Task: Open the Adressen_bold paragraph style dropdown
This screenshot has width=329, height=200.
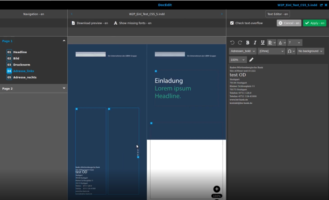Action: 243,51
